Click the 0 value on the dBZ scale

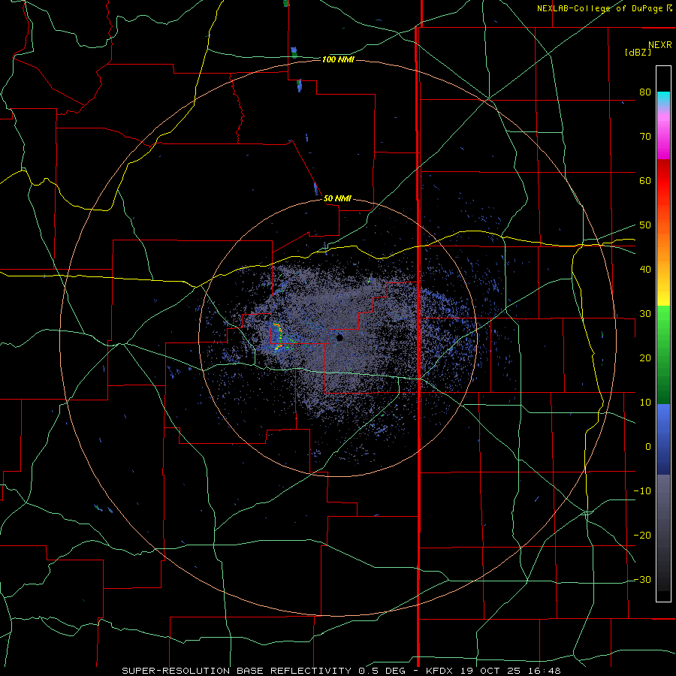[x=648, y=448]
